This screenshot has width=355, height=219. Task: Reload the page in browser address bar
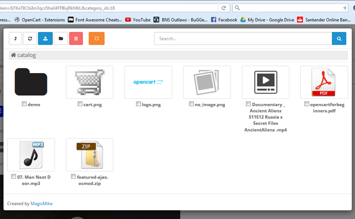[x=224, y=8]
